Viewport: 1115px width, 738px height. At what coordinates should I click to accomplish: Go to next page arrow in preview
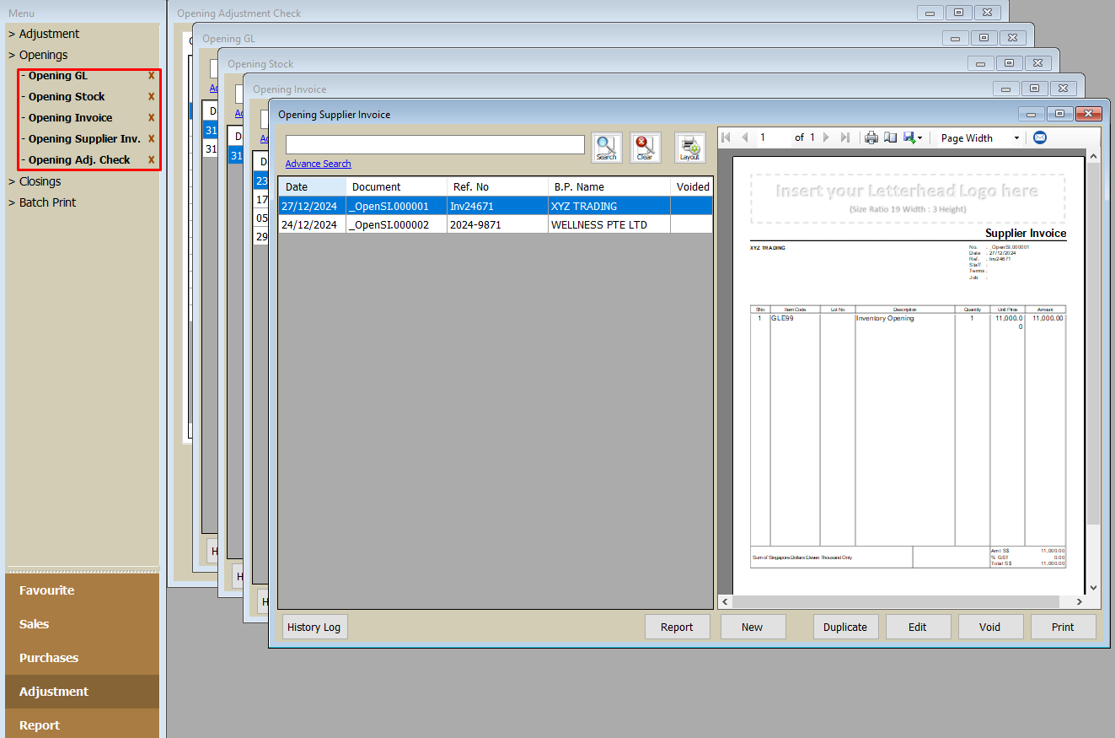point(827,137)
